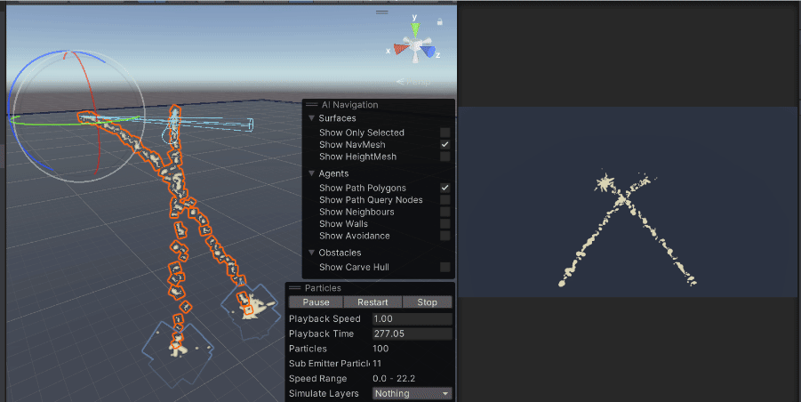This screenshot has height=402, width=801.
Task: Restart the particle playback
Action: coord(372,302)
